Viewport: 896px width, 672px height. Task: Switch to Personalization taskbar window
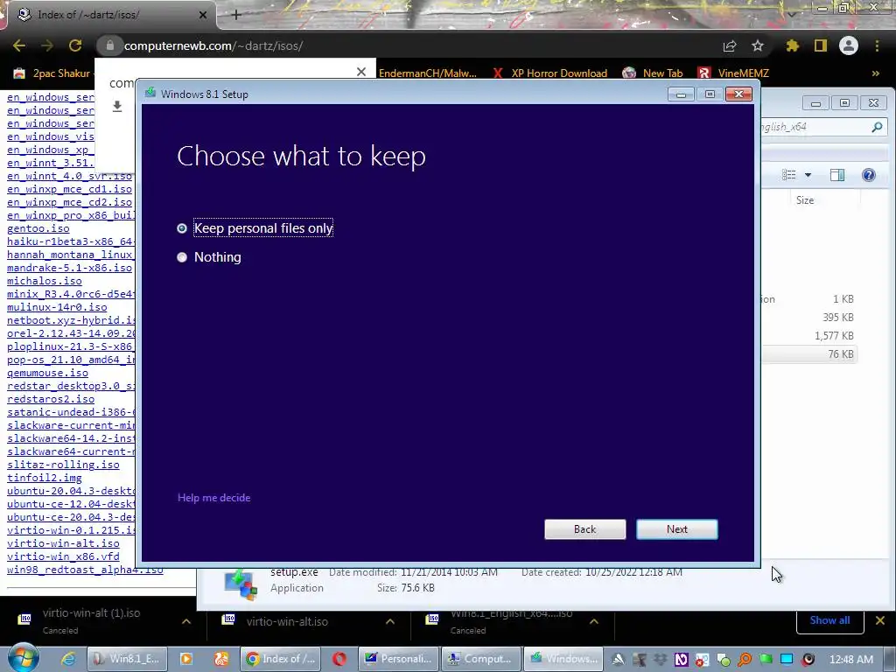pos(398,659)
